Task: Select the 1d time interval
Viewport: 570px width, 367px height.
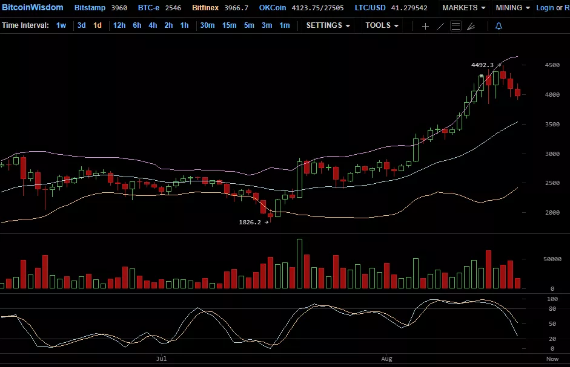Action: pyautogui.click(x=98, y=25)
